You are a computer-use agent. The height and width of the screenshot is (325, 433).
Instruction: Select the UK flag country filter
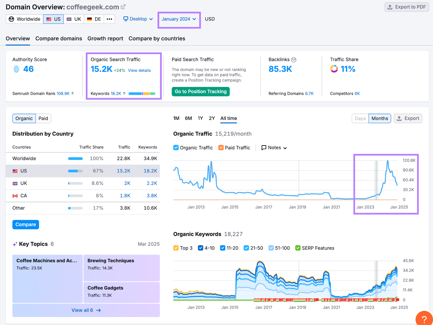point(74,19)
